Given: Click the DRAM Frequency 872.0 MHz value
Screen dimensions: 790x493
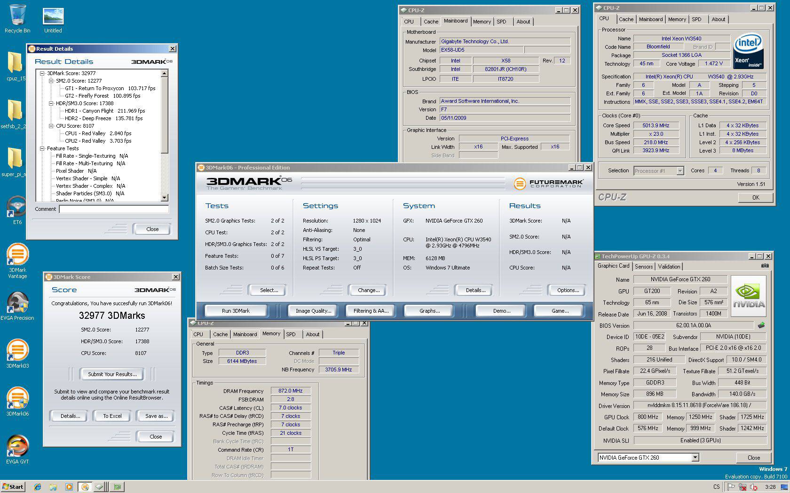Looking at the screenshot, I should (x=291, y=391).
